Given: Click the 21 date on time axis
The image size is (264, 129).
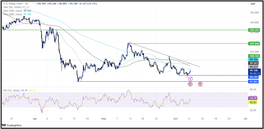Looking at the screenshot, I should click(11, 119).
